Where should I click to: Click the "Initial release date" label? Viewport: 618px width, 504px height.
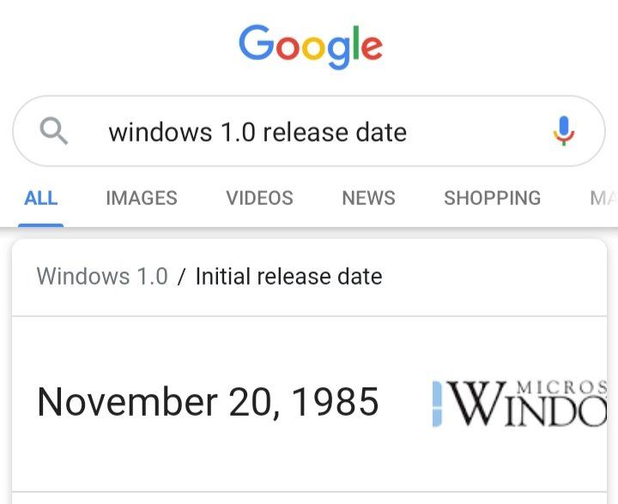coord(288,276)
